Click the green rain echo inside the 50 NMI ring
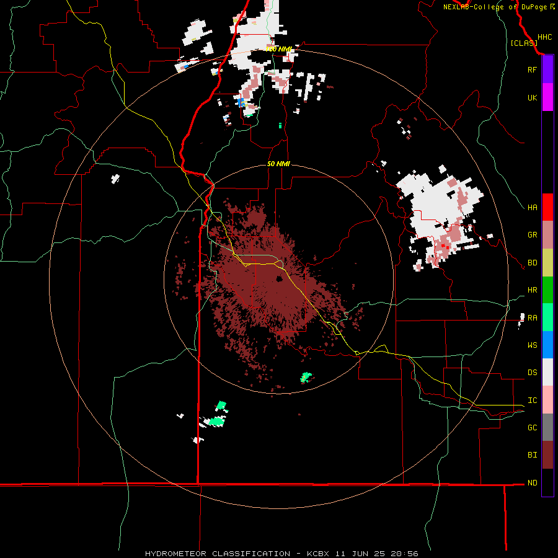The height and width of the screenshot is (558, 558). [305, 377]
